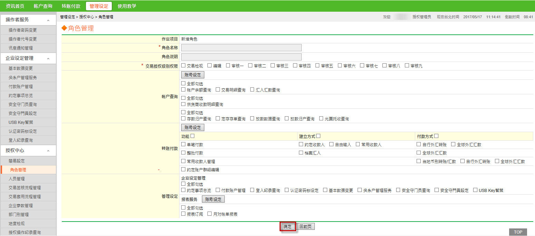535x236 pixels.
Task: Check the 交易检视 permission checkbox
Action: click(x=183, y=66)
